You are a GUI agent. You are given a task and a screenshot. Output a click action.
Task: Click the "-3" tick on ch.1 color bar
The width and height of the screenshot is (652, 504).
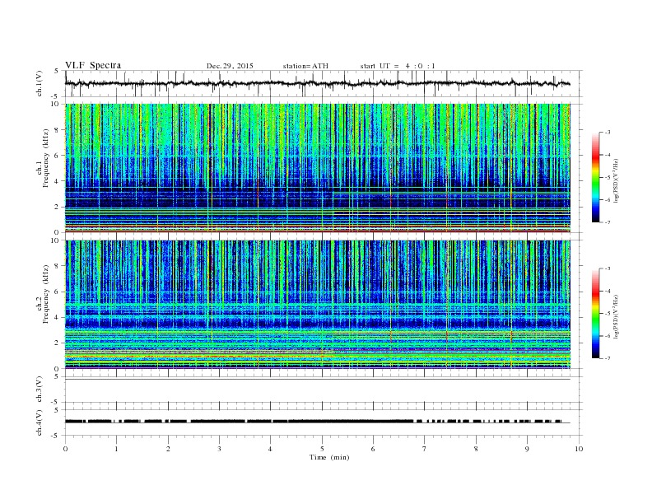[608, 133]
